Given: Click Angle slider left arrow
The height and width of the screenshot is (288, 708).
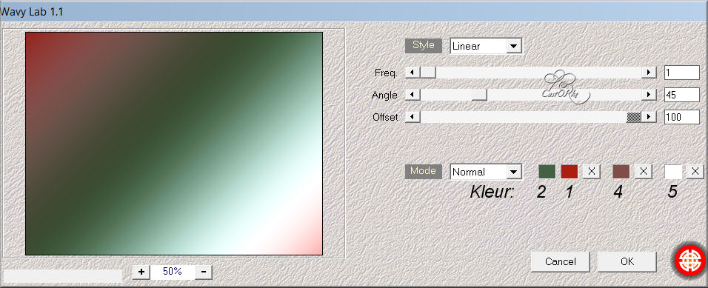Looking at the screenshot, I should click(413, 95).
